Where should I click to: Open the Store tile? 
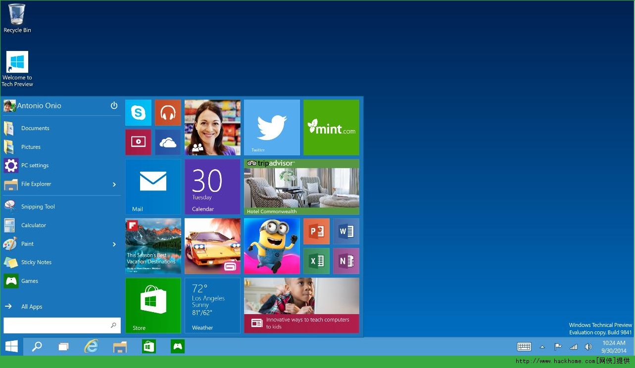(153, 306)
